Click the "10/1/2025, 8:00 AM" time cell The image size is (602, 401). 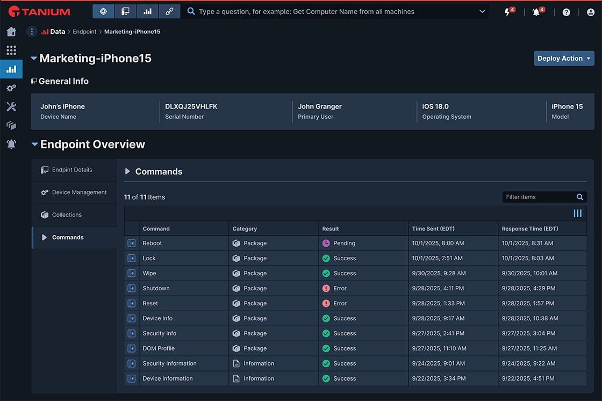tap(438, 243)
